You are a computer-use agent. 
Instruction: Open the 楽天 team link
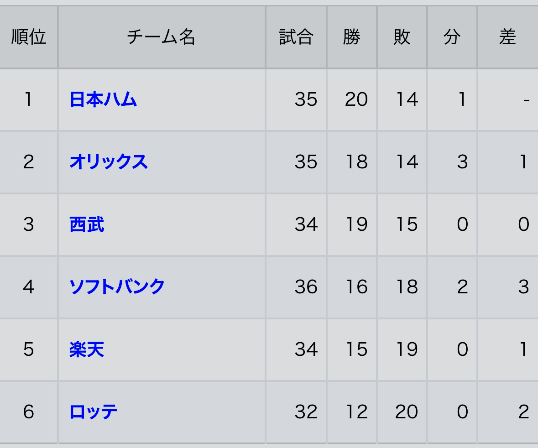click(x=87, y=349)
